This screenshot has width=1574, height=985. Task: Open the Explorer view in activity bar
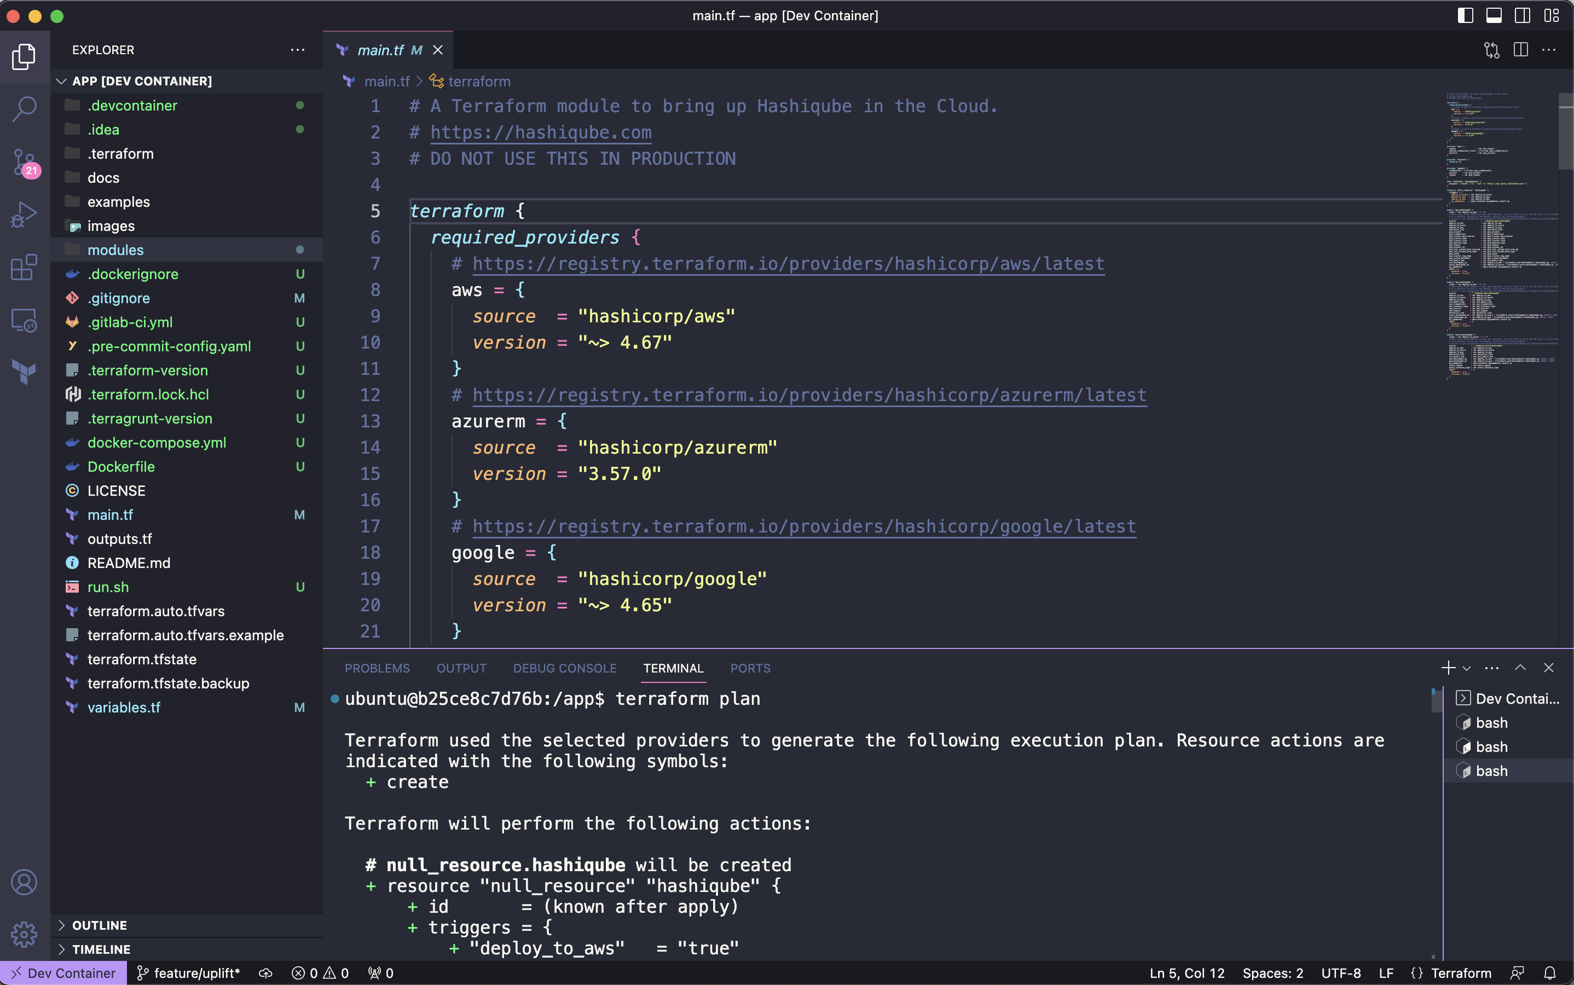pyautogui.click(x=24, y=57)
